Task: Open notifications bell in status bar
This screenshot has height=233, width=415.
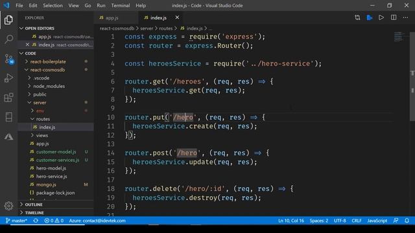Action: tap(407, 221)
